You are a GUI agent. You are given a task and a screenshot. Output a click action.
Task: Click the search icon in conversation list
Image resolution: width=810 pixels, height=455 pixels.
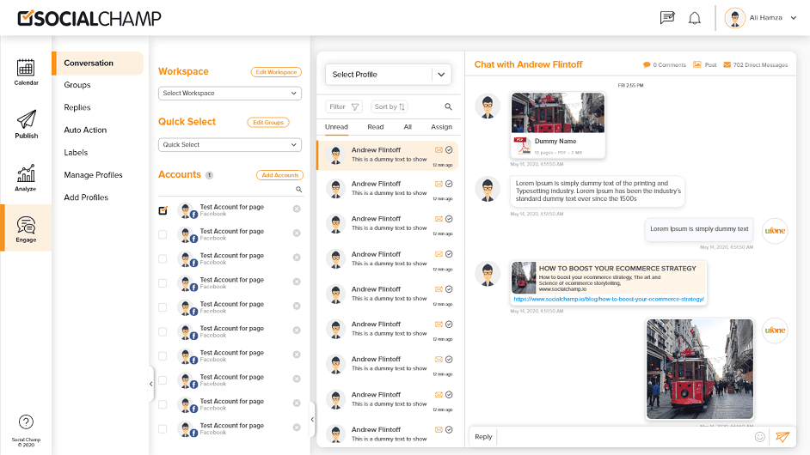448,107
